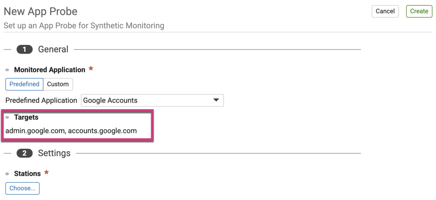Click the targets list admin.google.com, accounts.google.com
Viewport: 436px width, 200px height.
pos(71,131)
